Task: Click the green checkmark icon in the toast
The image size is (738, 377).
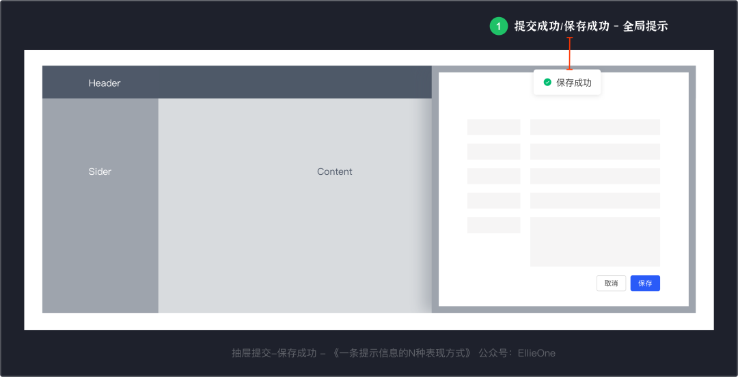Action: click(547, 82)
